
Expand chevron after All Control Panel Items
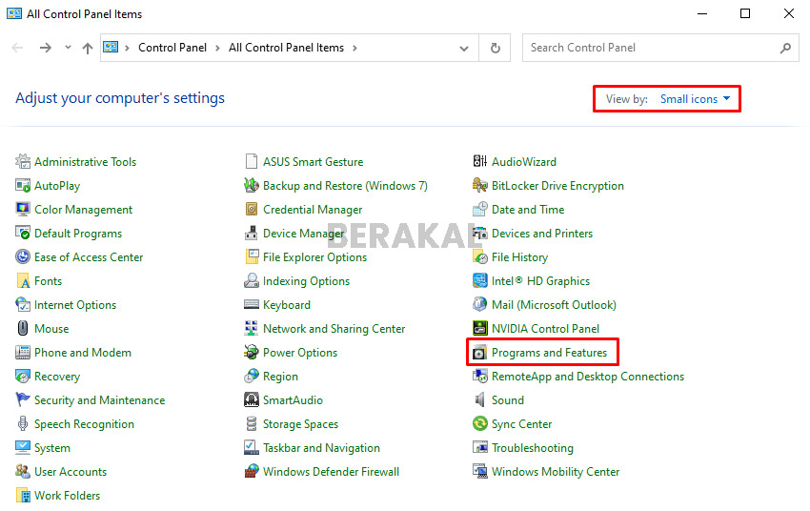(354, 48)
